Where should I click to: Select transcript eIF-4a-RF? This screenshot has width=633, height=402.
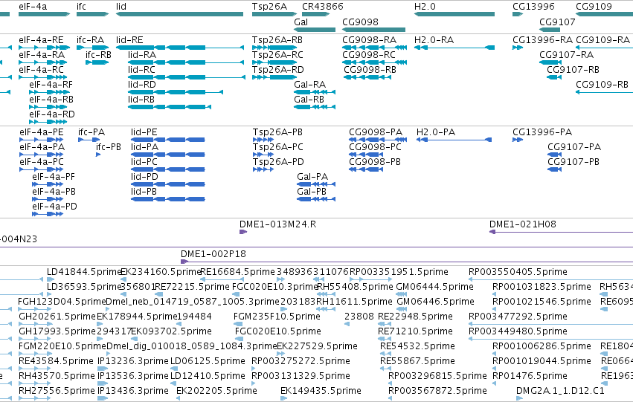click(x=51, y=84)
